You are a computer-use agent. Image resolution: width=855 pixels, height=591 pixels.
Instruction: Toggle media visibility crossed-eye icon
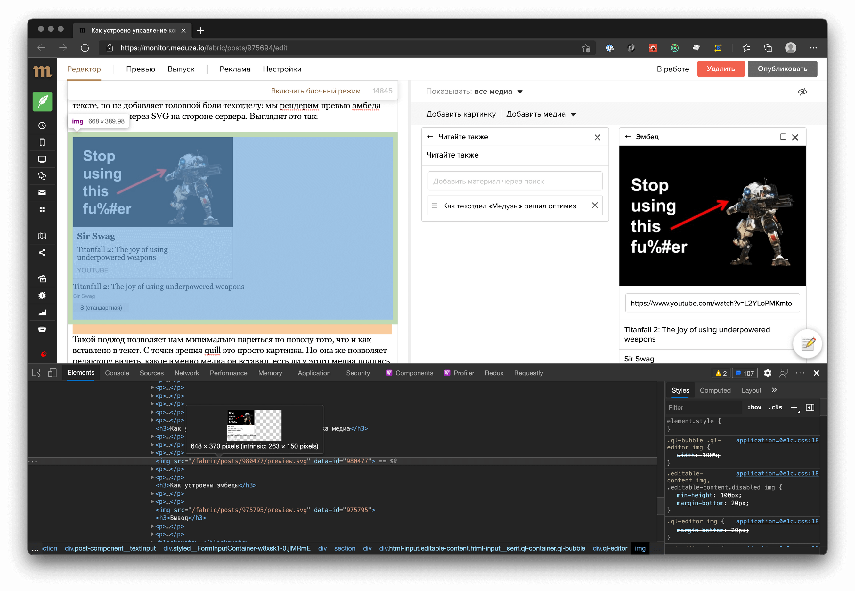coord(802,92)
